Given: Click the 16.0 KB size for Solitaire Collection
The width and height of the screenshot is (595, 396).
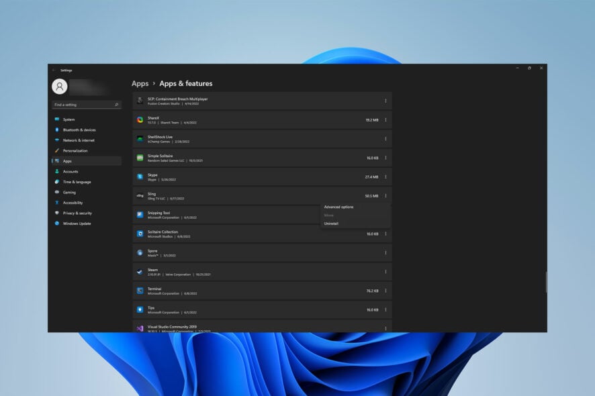Looking at the screenshot, I should click(x=372, y=234).
